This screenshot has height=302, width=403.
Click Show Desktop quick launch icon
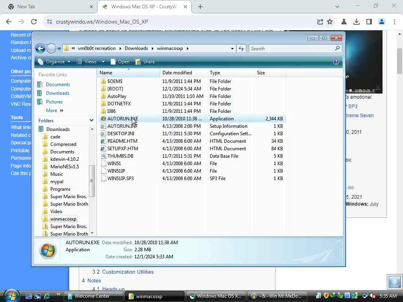coord(28,296)
